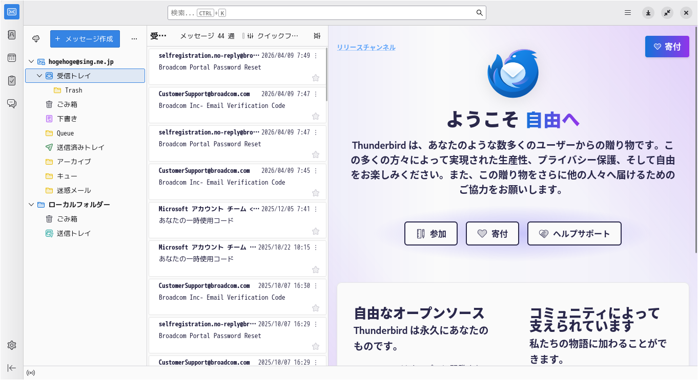Open the Calendar space
Viewport: 698px width, 380px height.
point(12,58)
